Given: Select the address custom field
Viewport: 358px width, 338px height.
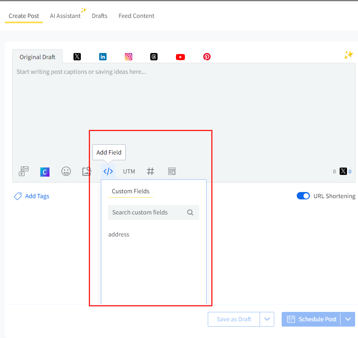Looking at the screenshot, I should pyautogui.click(x=119, y=234).
